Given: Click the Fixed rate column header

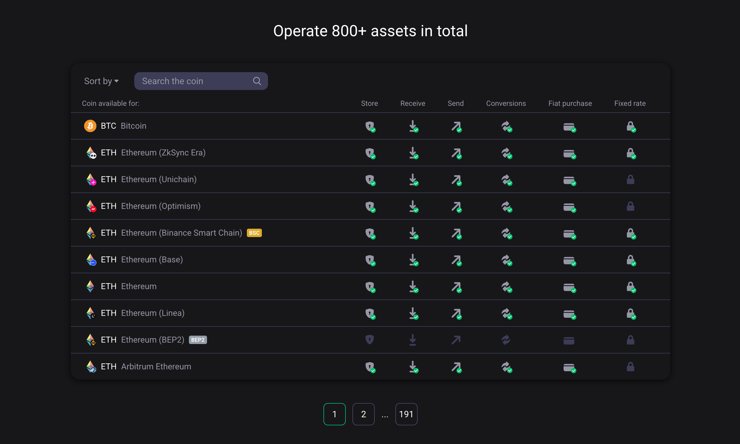Looking at the screenshot, I should (630, 103).
